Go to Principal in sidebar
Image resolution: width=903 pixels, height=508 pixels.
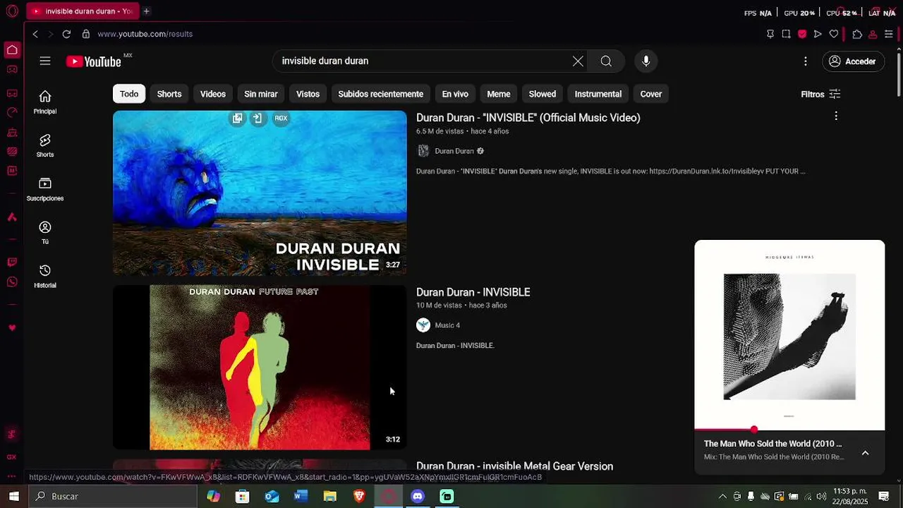pos(45,102)
